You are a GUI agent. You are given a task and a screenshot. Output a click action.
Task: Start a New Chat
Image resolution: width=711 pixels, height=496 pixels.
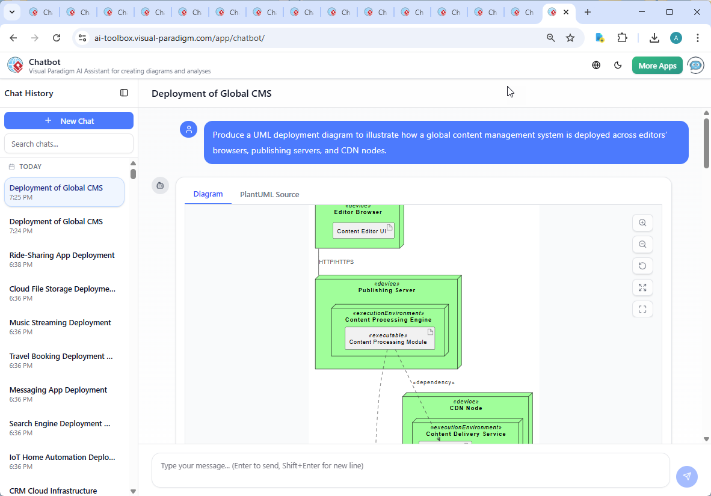coord(69,120)
